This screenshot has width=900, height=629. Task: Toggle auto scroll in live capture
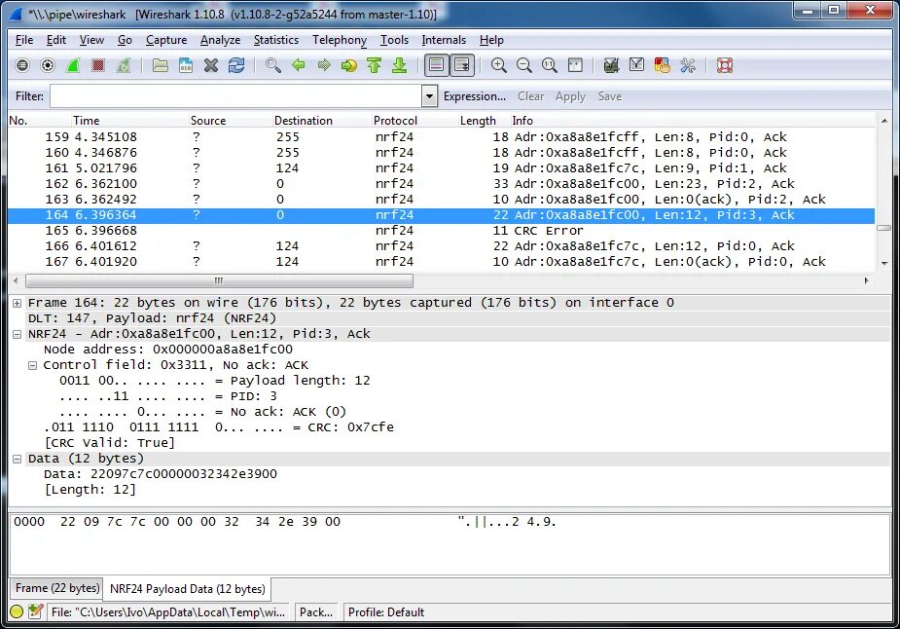click(x=461, y=65)
